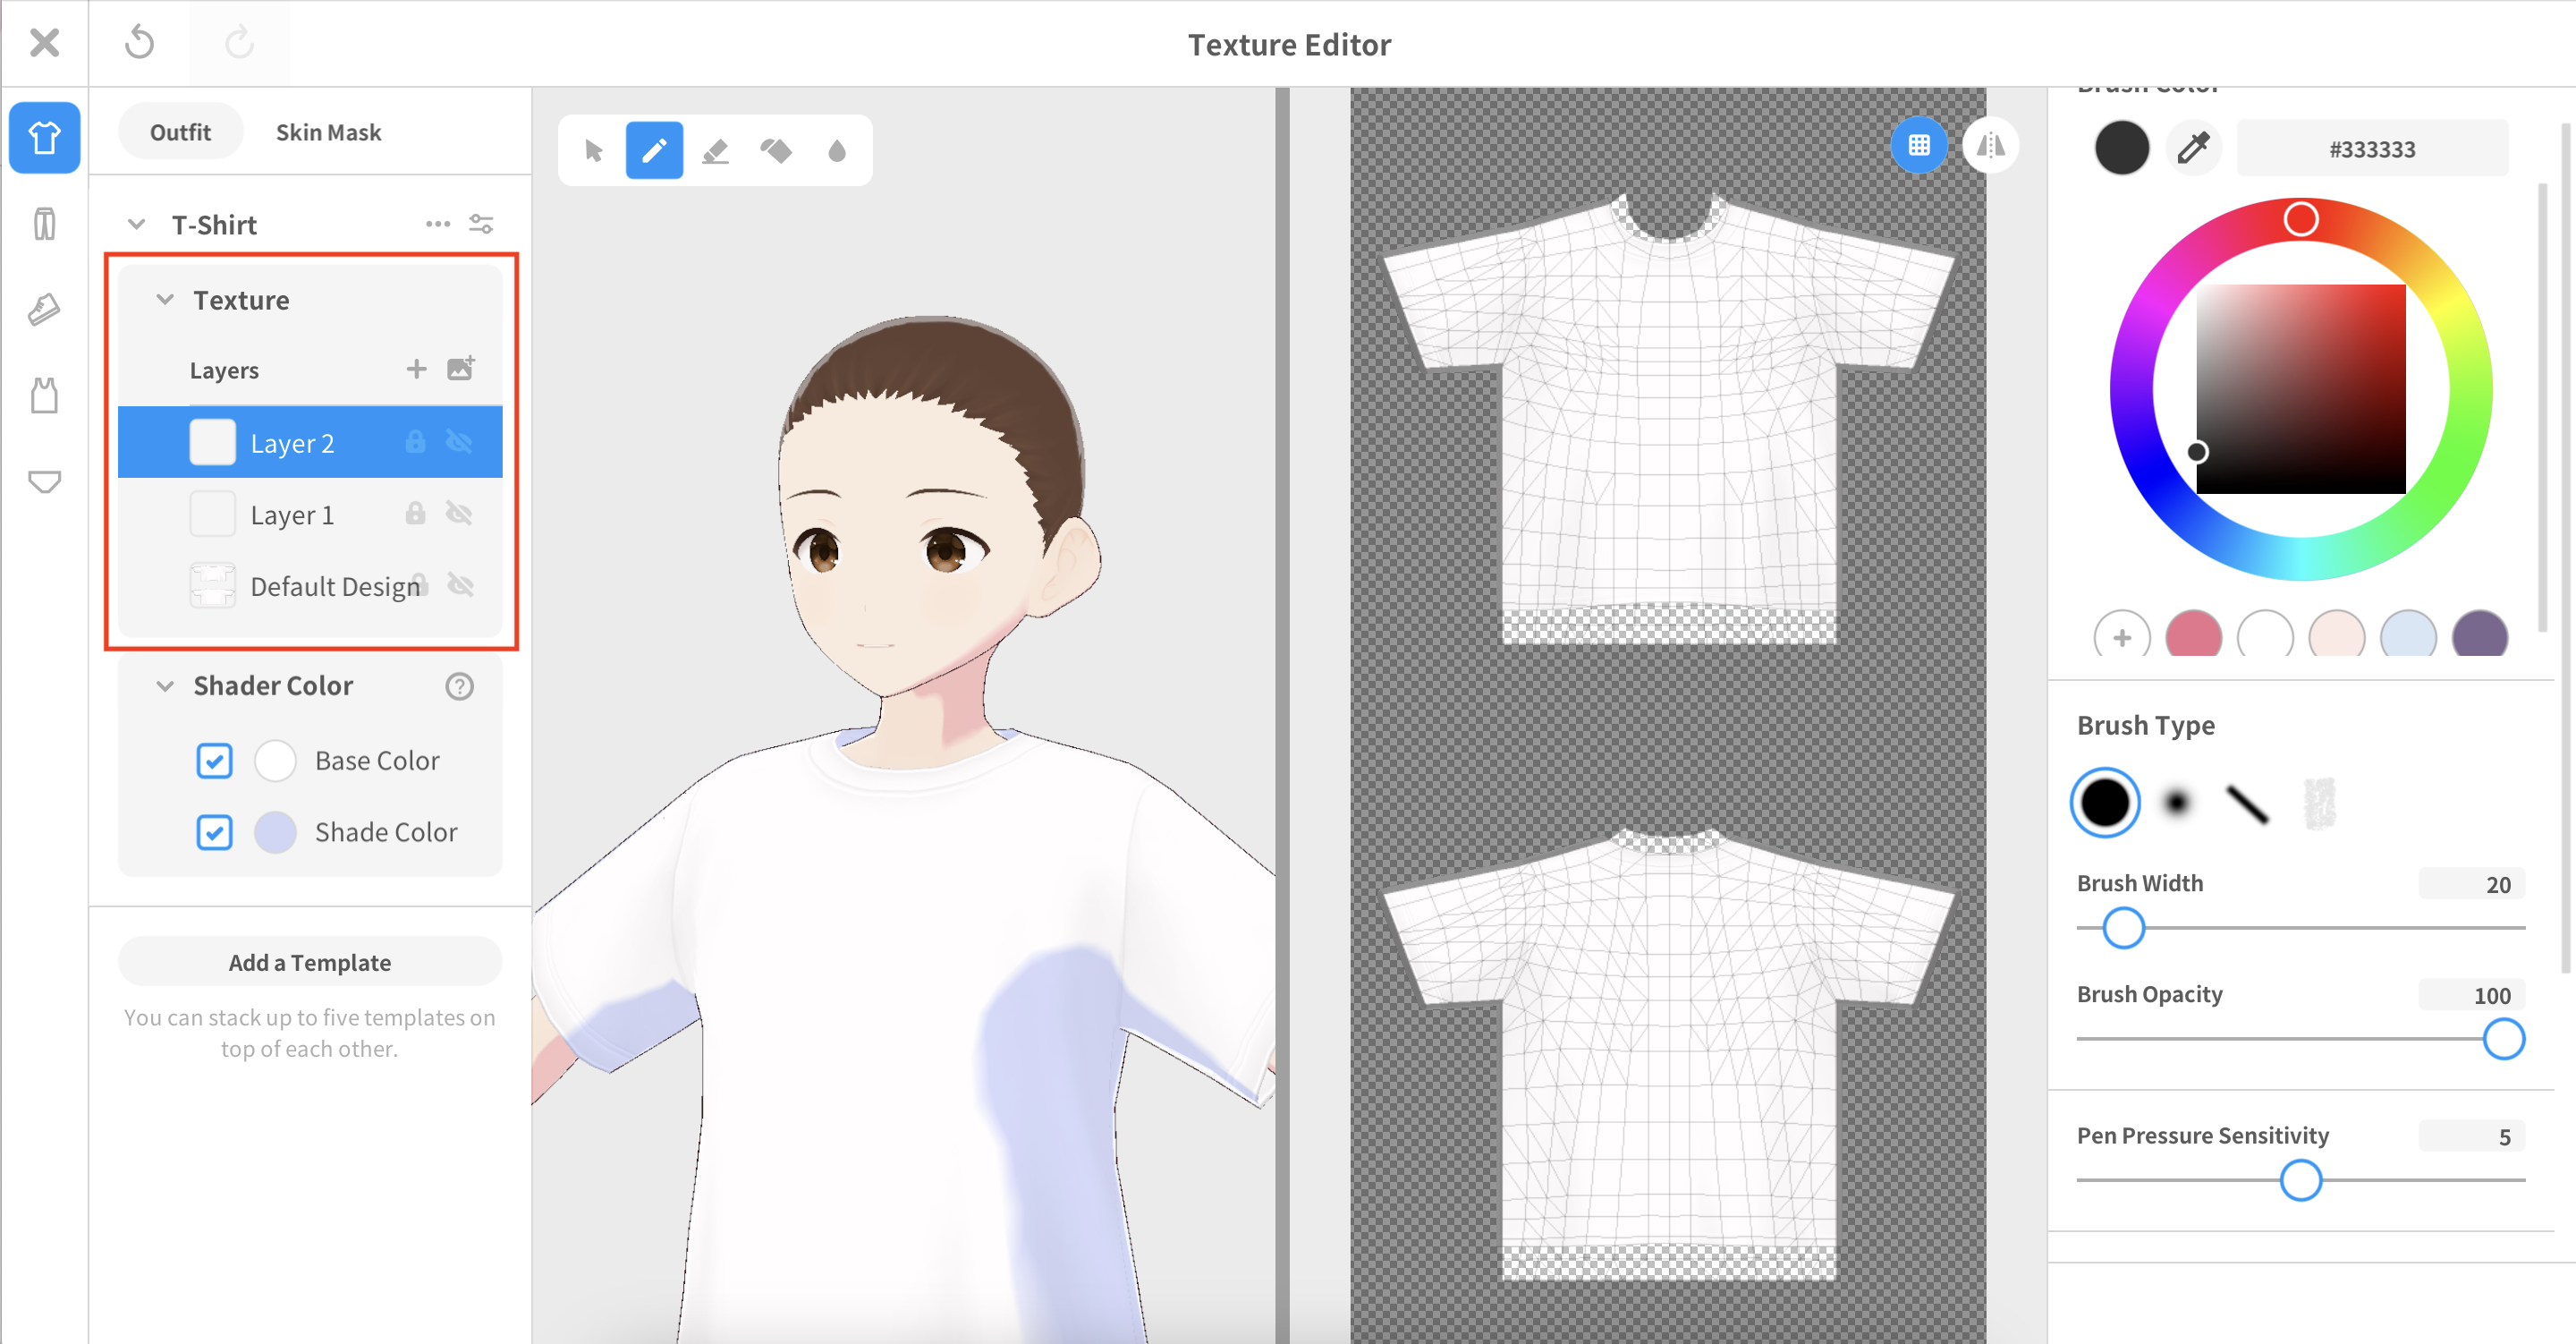Collapse the Texture section

[x=165, y=301]
